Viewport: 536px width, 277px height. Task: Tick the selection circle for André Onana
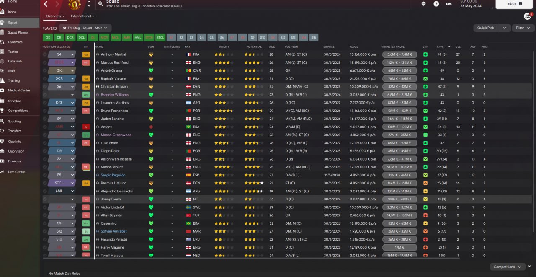click(45, 70)
